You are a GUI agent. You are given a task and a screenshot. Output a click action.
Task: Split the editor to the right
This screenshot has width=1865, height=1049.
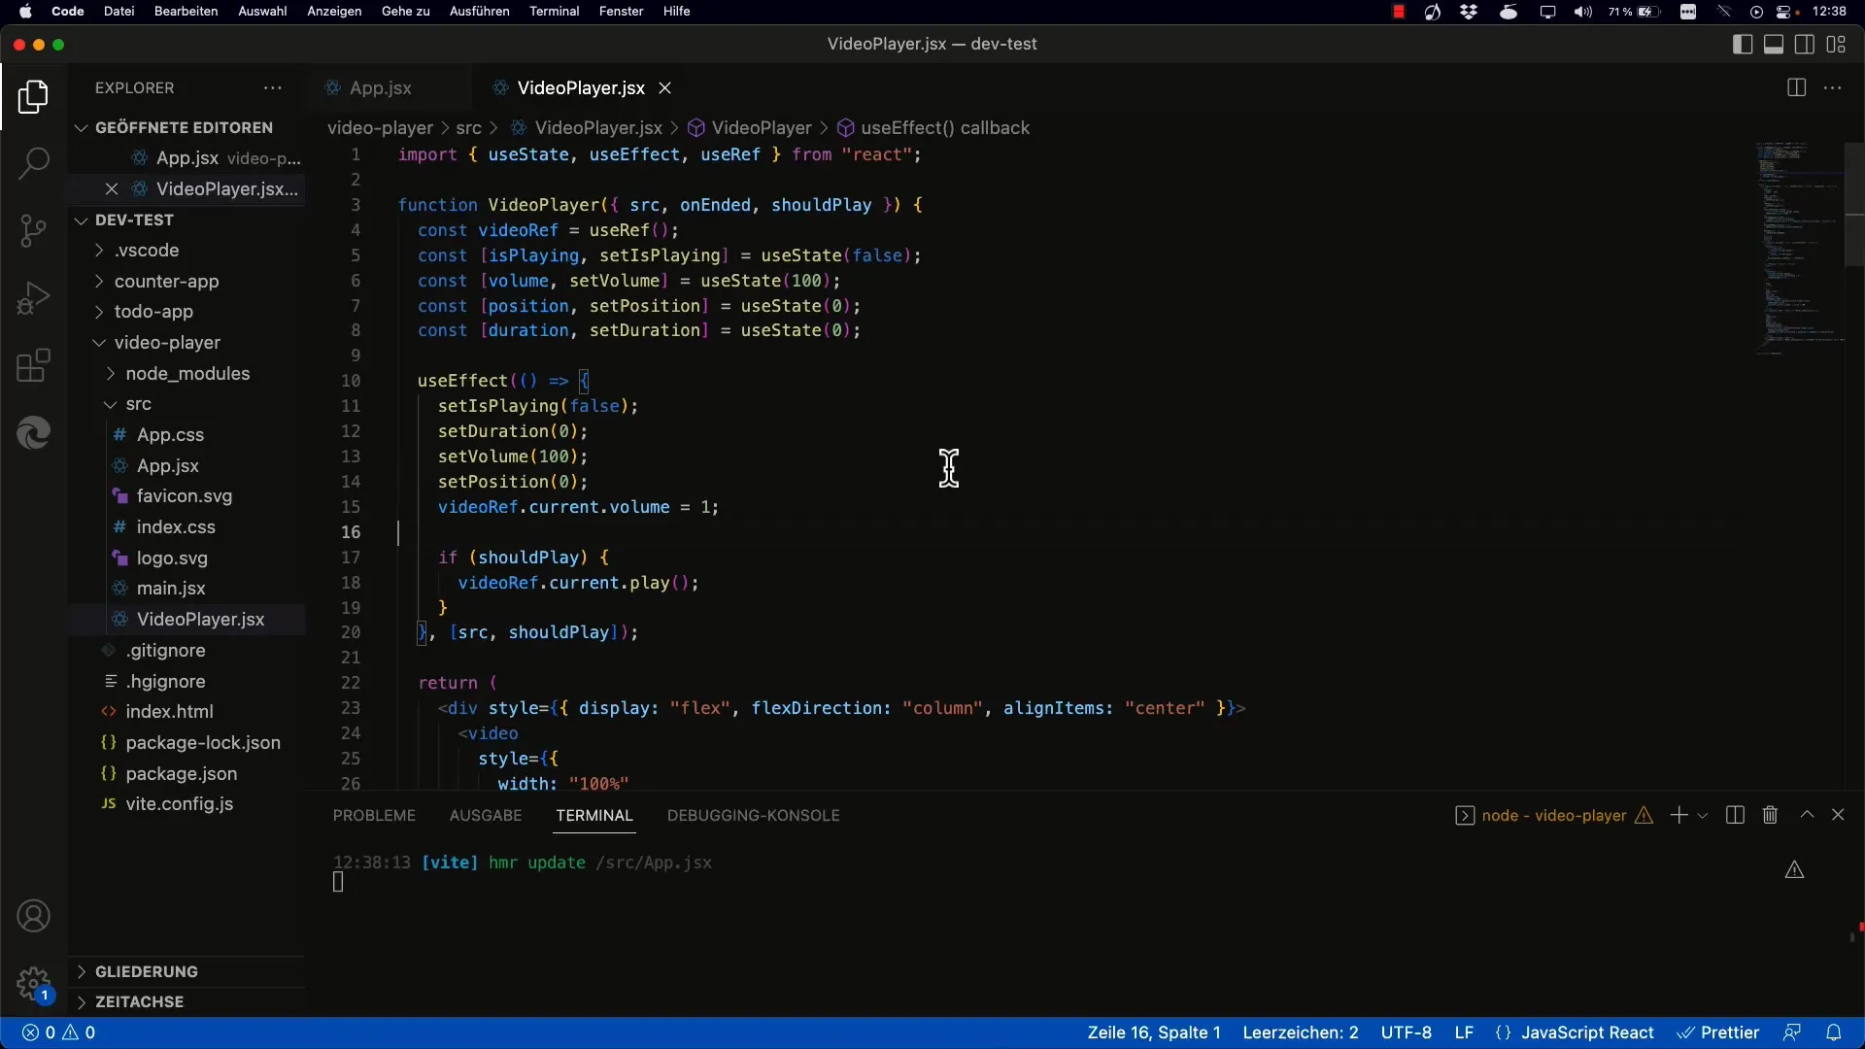pyautogui.click(x=1796, y=87)
